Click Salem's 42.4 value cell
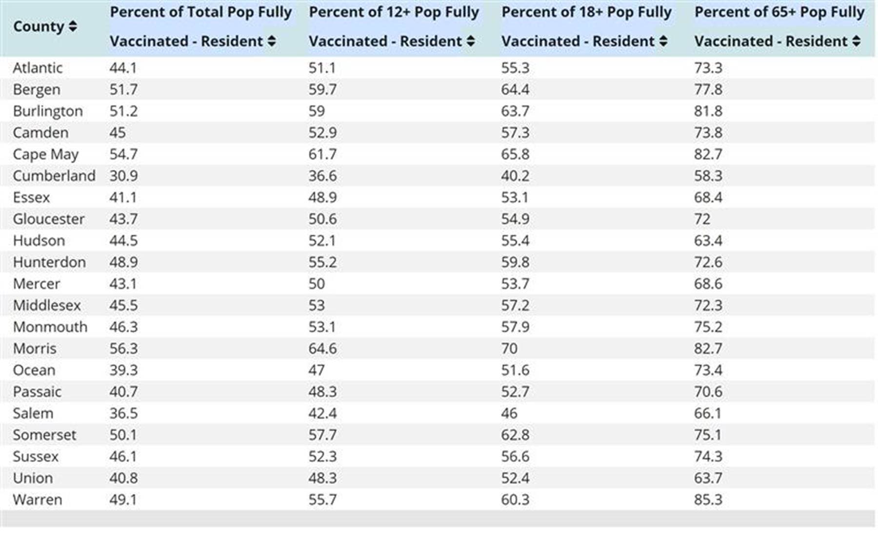This screenshot has width=878, height=534. [322, 414]
